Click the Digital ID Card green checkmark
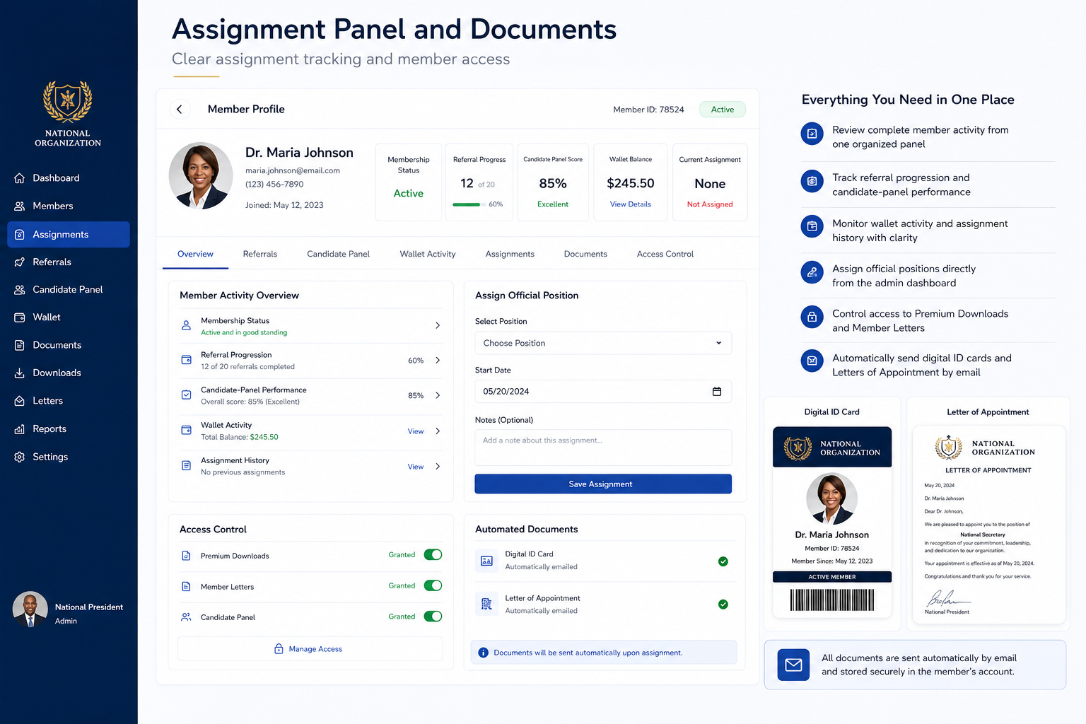 (723, 561)
